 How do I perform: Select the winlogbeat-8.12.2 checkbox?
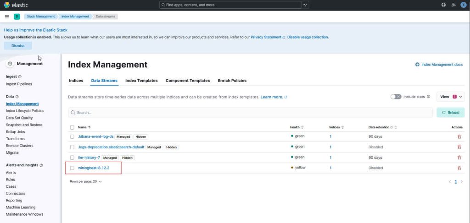click(72, 168)
